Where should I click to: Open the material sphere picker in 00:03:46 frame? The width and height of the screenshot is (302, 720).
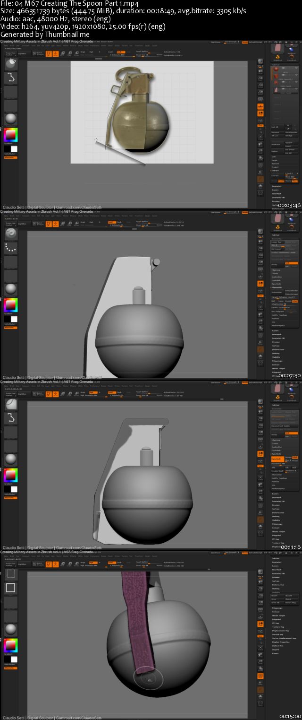coord(10,118)
